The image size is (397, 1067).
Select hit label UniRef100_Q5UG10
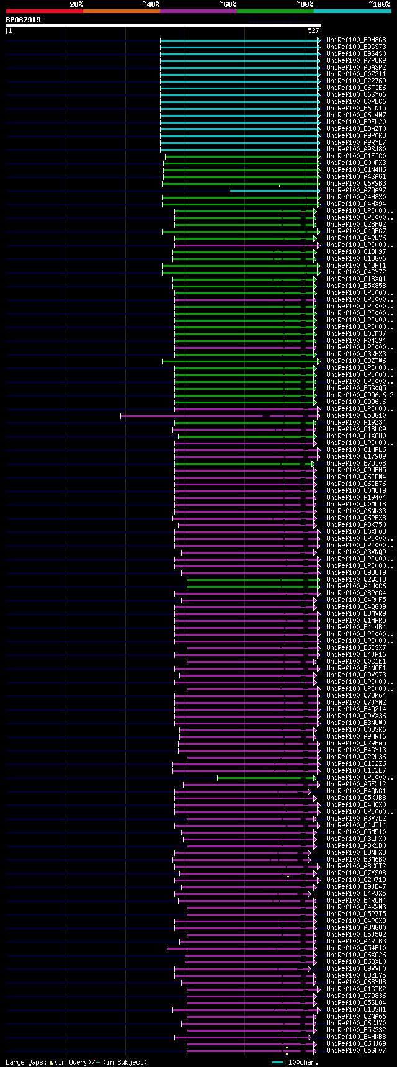tap(356, 415)
